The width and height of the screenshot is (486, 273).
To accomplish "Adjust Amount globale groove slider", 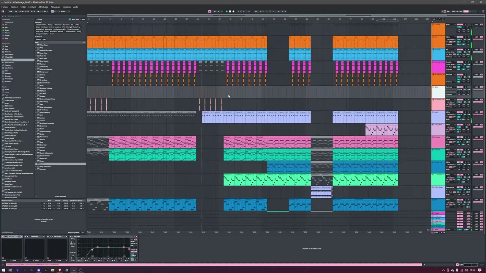I will tap(82, 232).
